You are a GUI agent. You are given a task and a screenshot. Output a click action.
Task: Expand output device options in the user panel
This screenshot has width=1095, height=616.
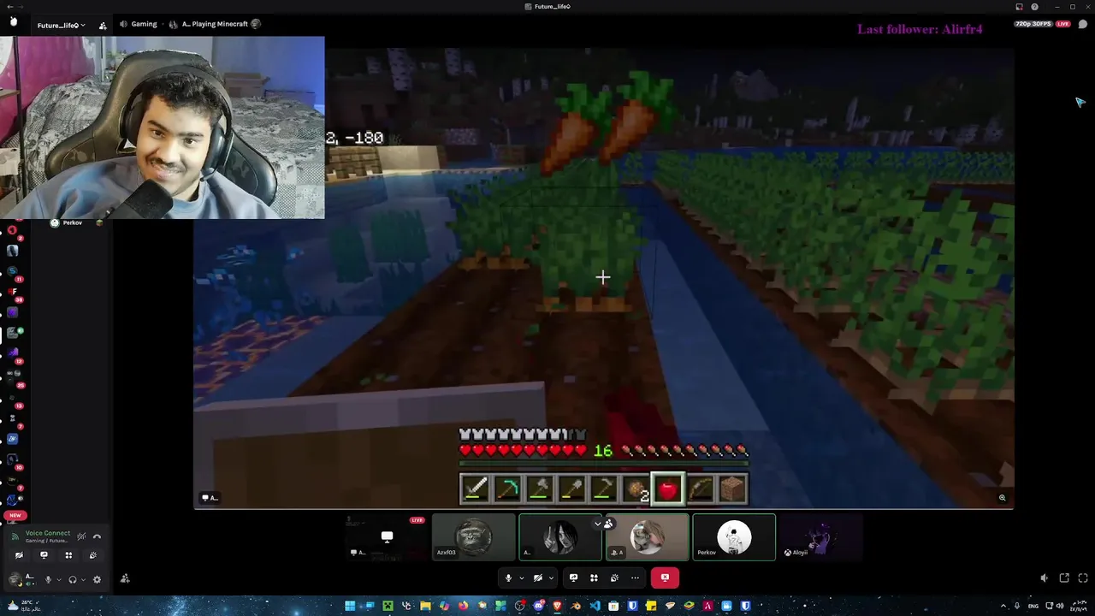pyautogui.click(x=83, y=579)
